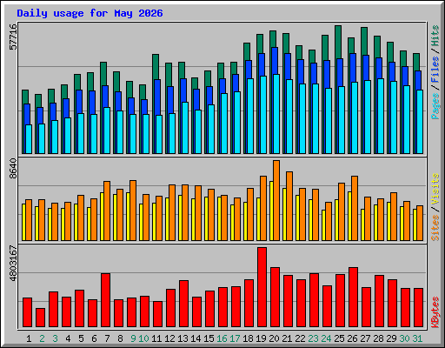Click day 18 on the x-axis
The image size is (445, 348).
248,338
